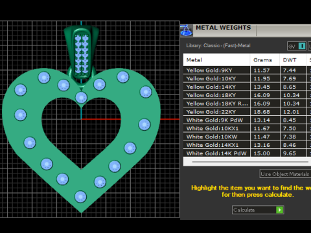Click the Metal Weights scale icon
The width and height of the screenshot is (311, 233).
[186, 30]
